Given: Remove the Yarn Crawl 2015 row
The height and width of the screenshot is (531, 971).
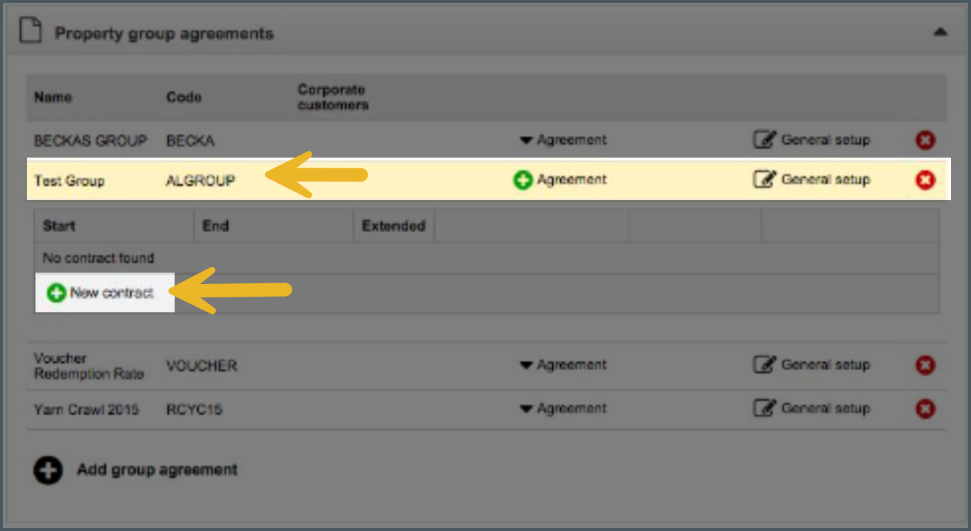Looking at the screenshot, I should click(x=925, y=409).
